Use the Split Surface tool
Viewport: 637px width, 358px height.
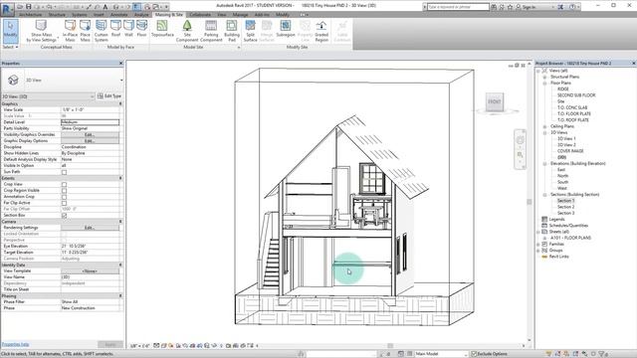(250, 31)
